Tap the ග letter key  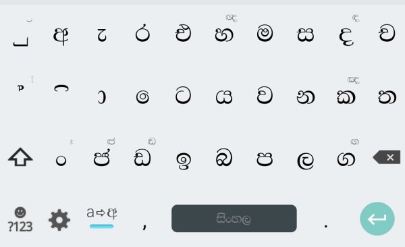pyautogui.click(x=346, y=159)
